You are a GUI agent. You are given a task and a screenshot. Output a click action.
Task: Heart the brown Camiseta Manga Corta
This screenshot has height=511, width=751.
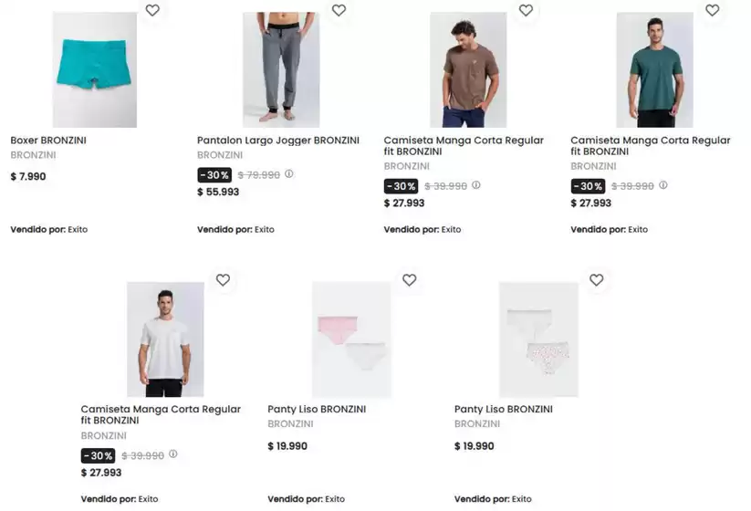(526, 11)
